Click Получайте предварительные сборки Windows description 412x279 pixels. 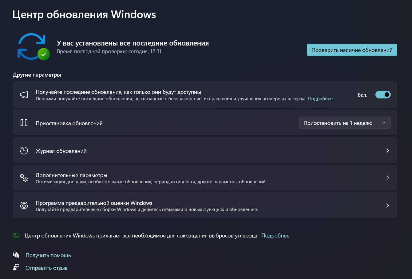tap(147, 209)
